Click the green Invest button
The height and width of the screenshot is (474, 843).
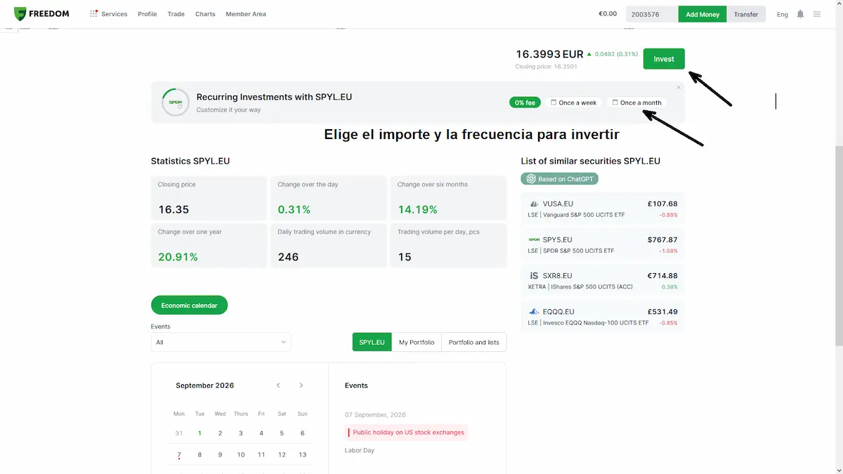[664, 59]
